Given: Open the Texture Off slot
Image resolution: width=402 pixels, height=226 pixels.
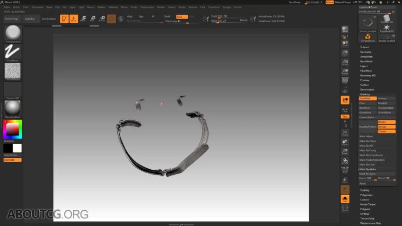Looking at the screenshot, I should [13, 90].
